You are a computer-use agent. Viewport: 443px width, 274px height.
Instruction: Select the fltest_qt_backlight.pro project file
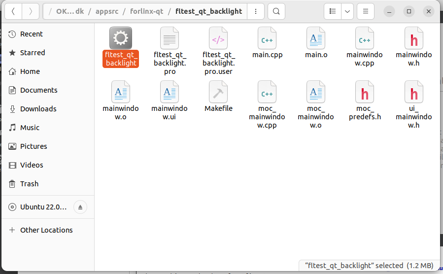[170, 38]
